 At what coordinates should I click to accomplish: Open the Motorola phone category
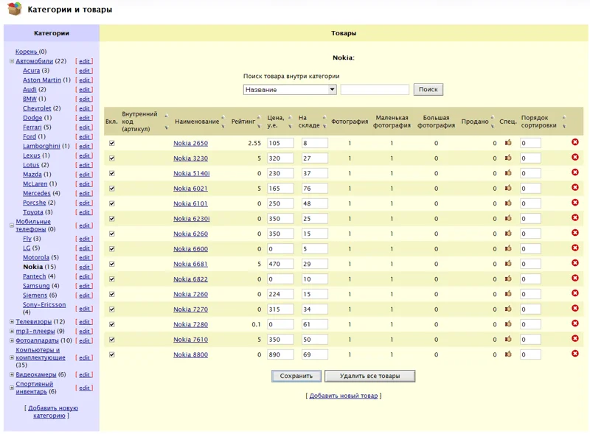click(x=36, y=258)
